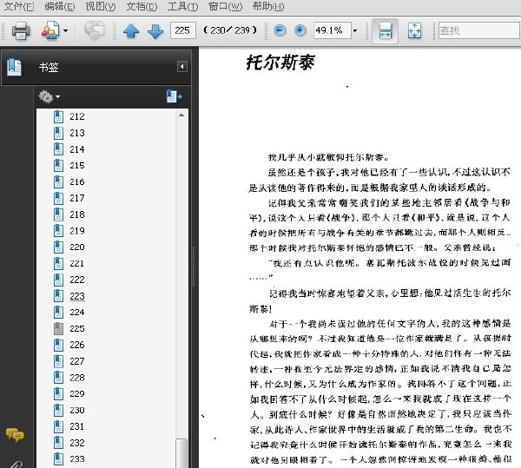Open the comments panel speech-bubble icon

15,435
